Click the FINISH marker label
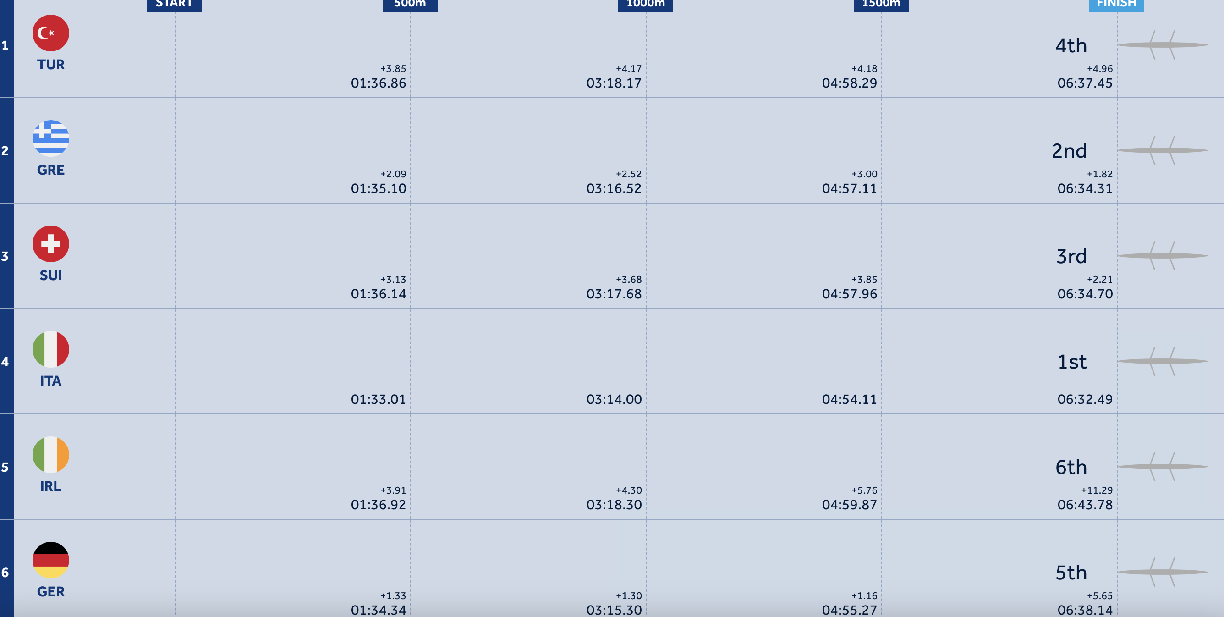The height and width of the screenshot is (617, 1224). (x=1116, y=4)
